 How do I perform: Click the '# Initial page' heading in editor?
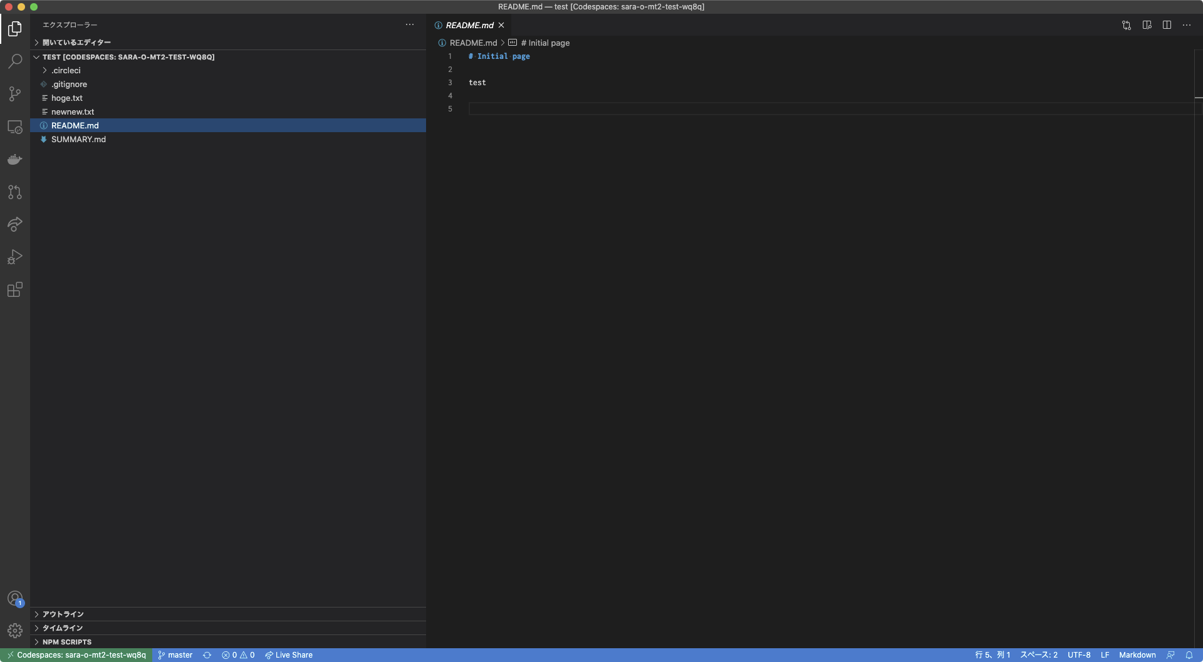(x=499, y=56)
